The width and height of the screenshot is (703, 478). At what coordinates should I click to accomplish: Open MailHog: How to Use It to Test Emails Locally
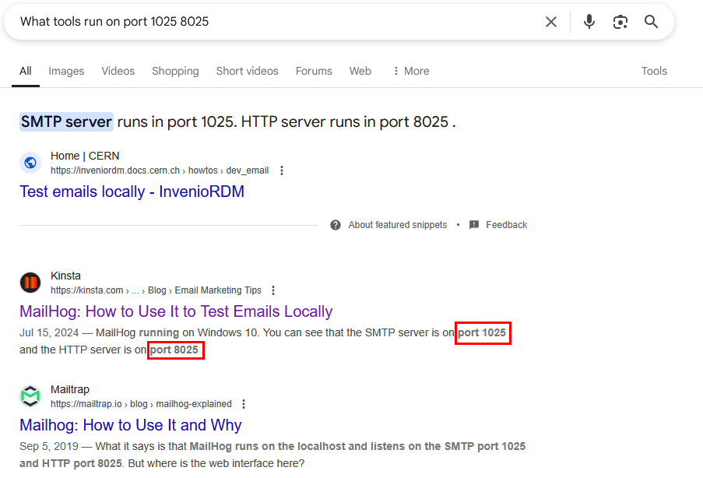tap(176, 311)
